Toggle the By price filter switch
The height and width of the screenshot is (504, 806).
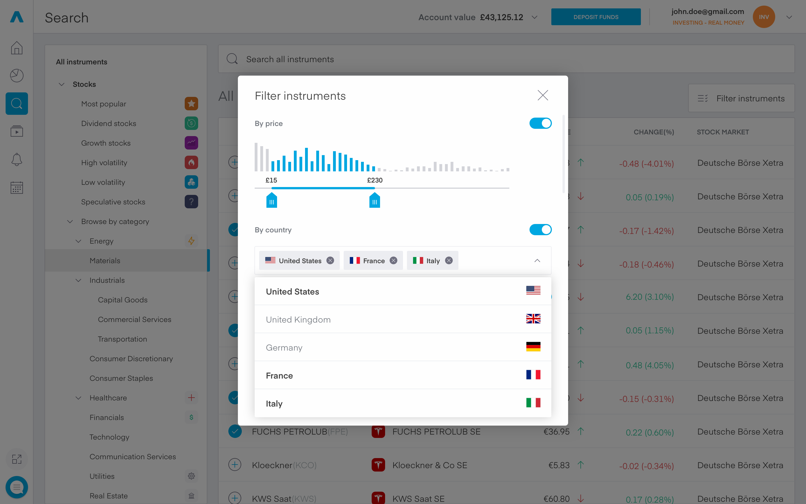[x=540, y=123]
